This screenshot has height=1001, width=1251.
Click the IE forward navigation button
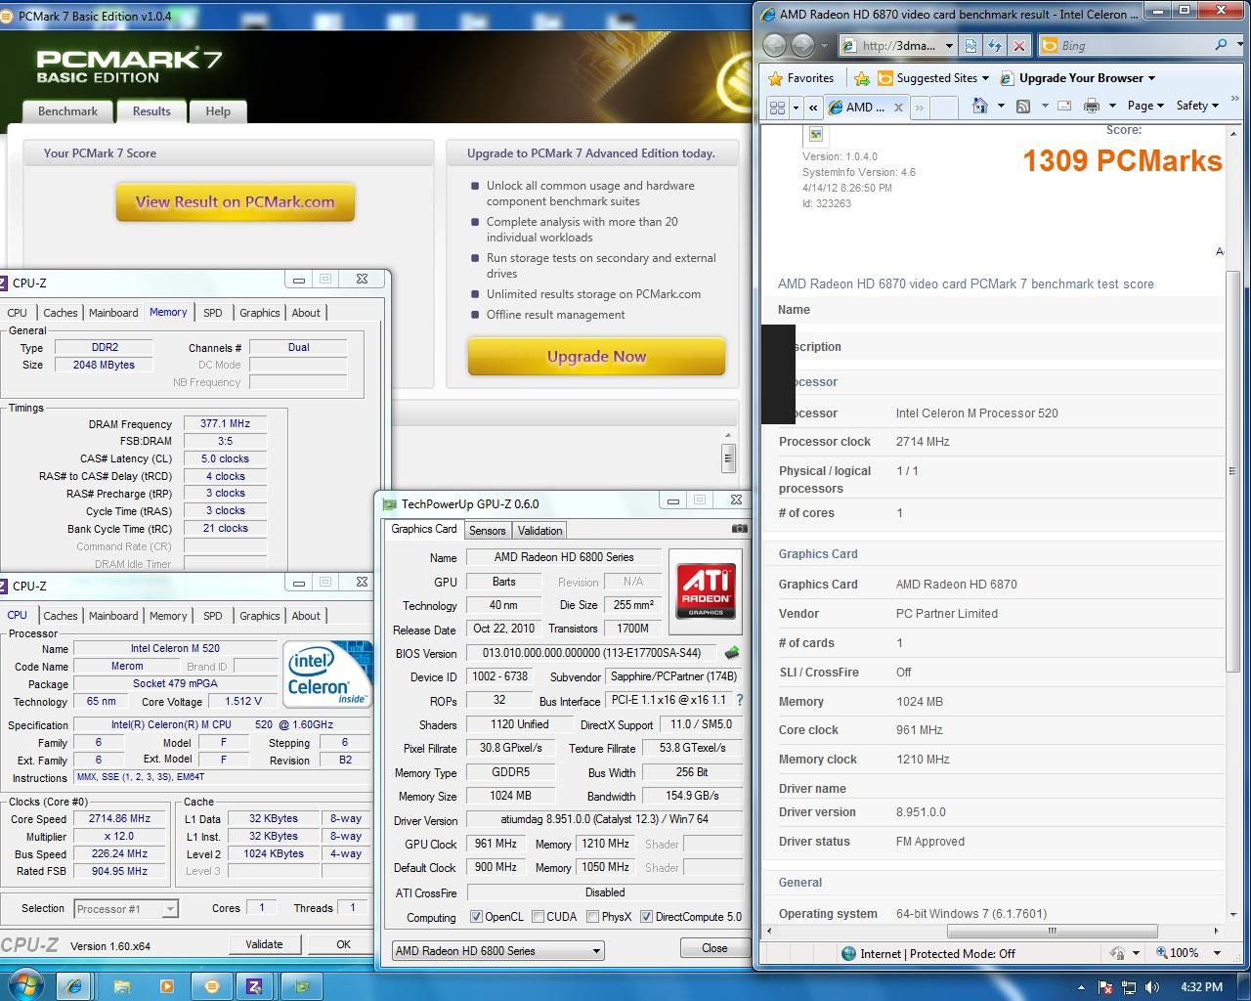pyautogui.click(x=803, y=45)
